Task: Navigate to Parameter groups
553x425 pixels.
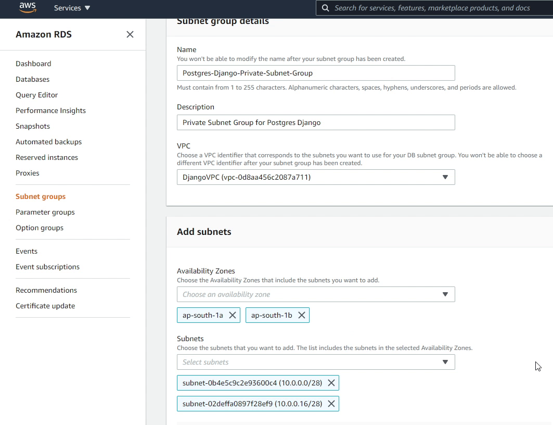Action: point(45,212)
